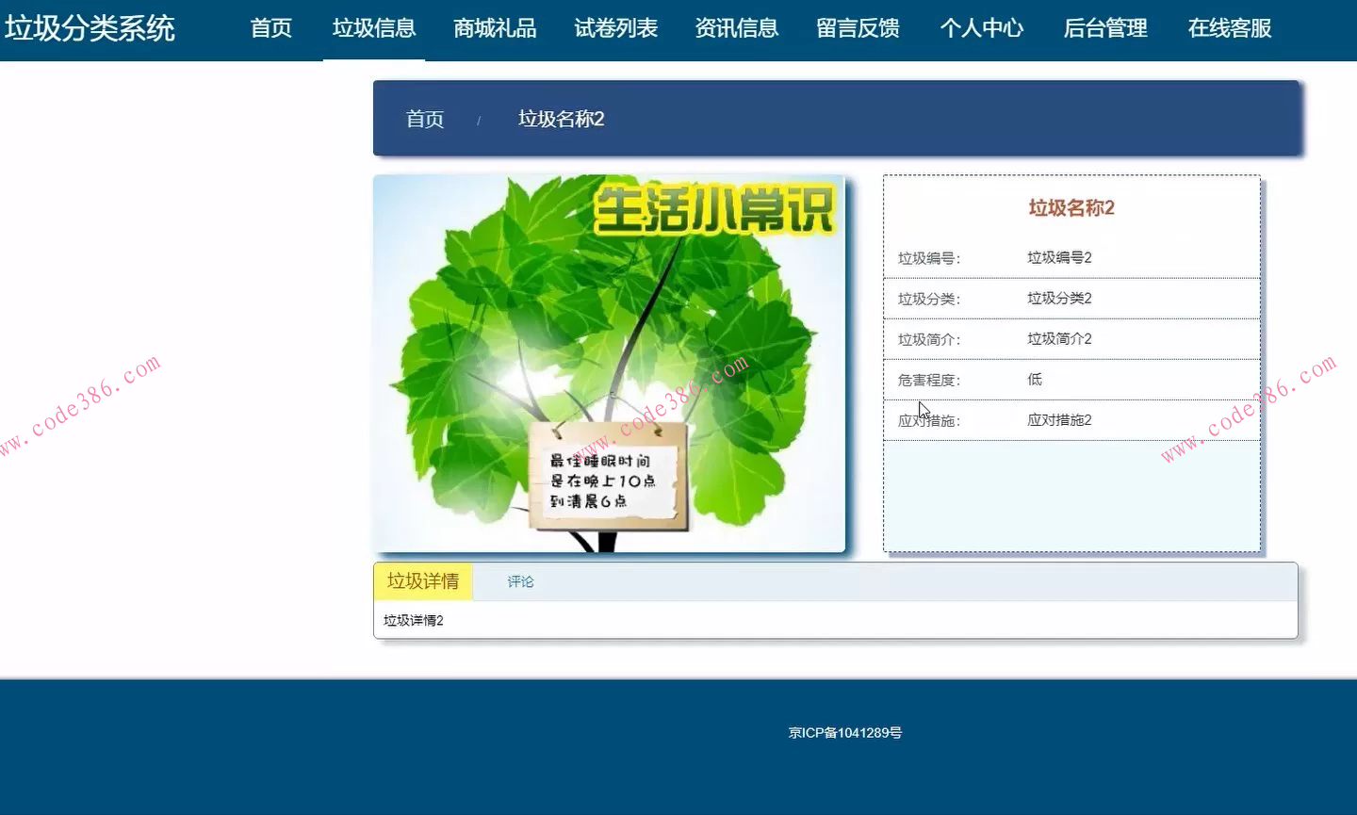1357x815 pixels.
Task: Click the 危害程度 row showing 低
Action: (1034, 379)
